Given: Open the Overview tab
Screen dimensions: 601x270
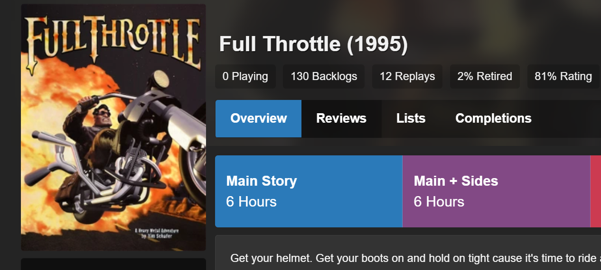Looking at the screenshot, I should click(x=258, y=118).
